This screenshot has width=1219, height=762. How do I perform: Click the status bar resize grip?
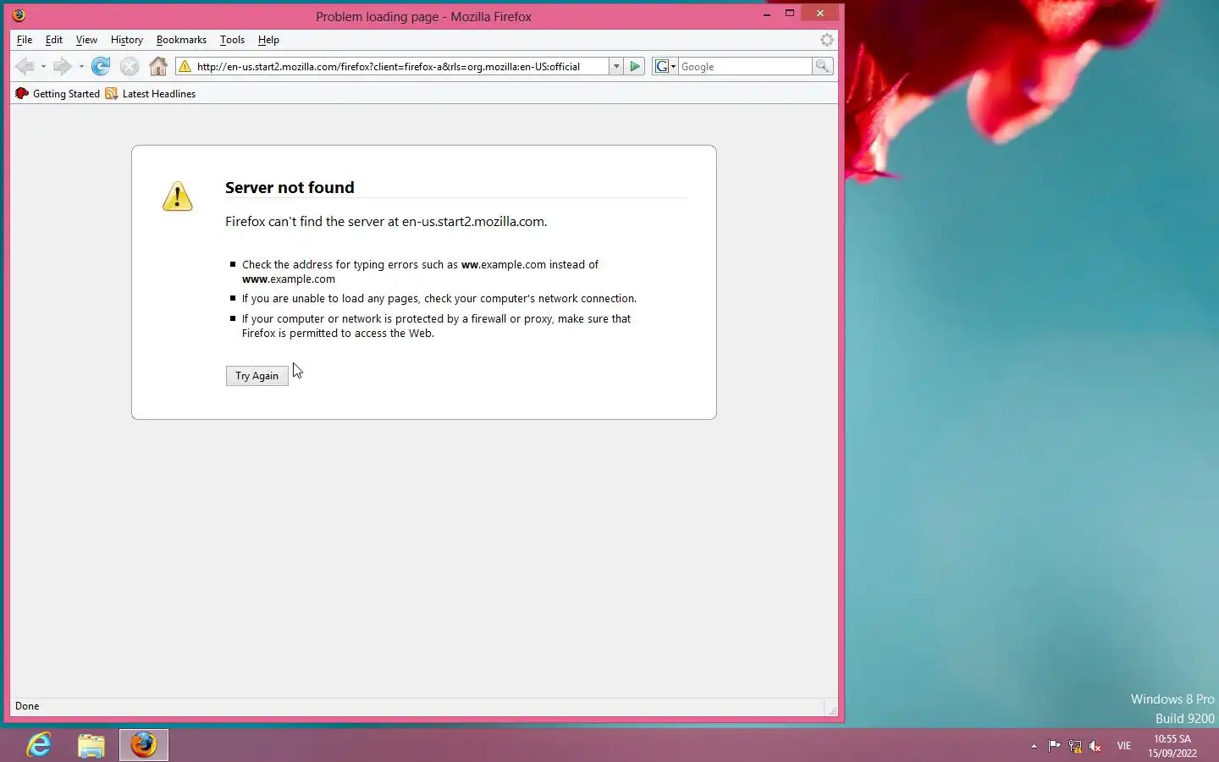click(832, 710)
